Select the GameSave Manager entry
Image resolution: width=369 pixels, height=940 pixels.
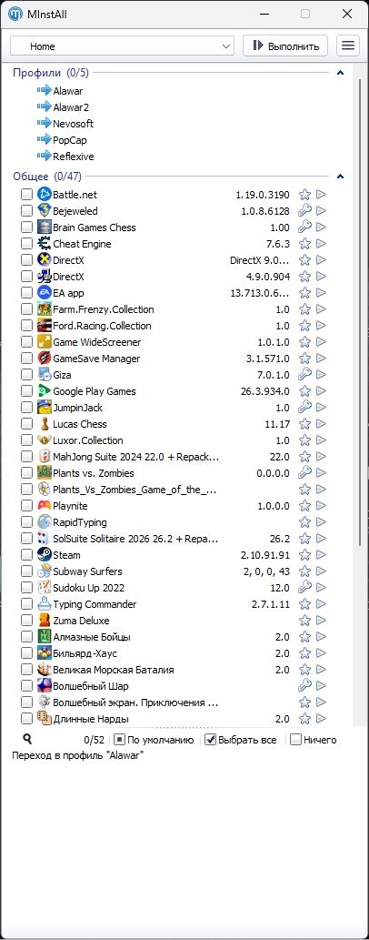point(96,359)
